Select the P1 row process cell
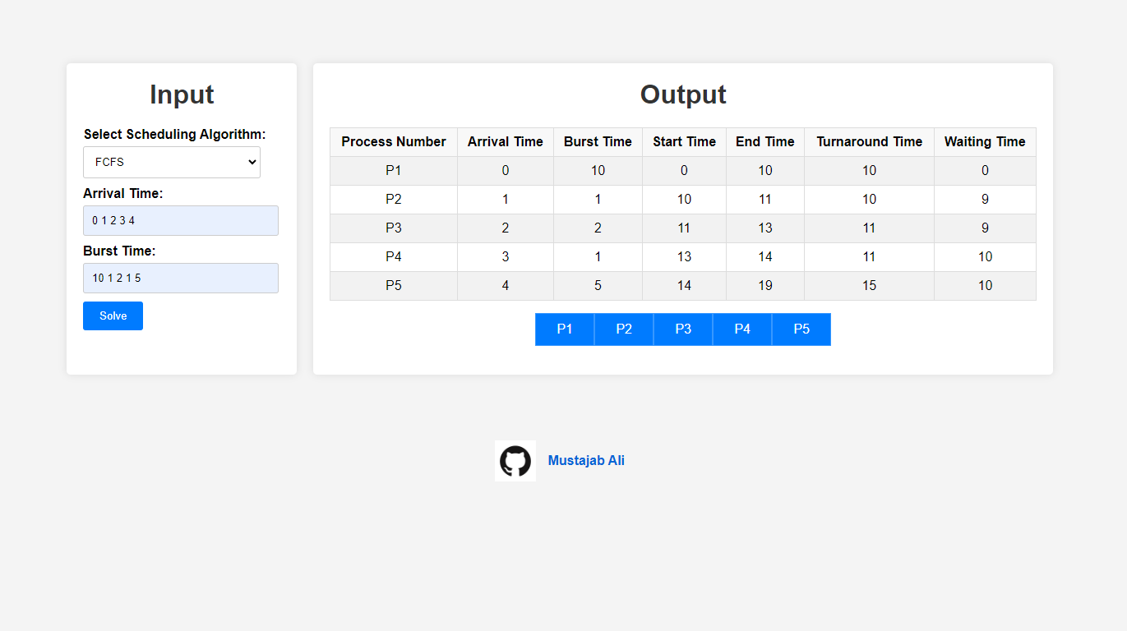The height and width of the screenshot is (631, 1127). pos(394,171)
